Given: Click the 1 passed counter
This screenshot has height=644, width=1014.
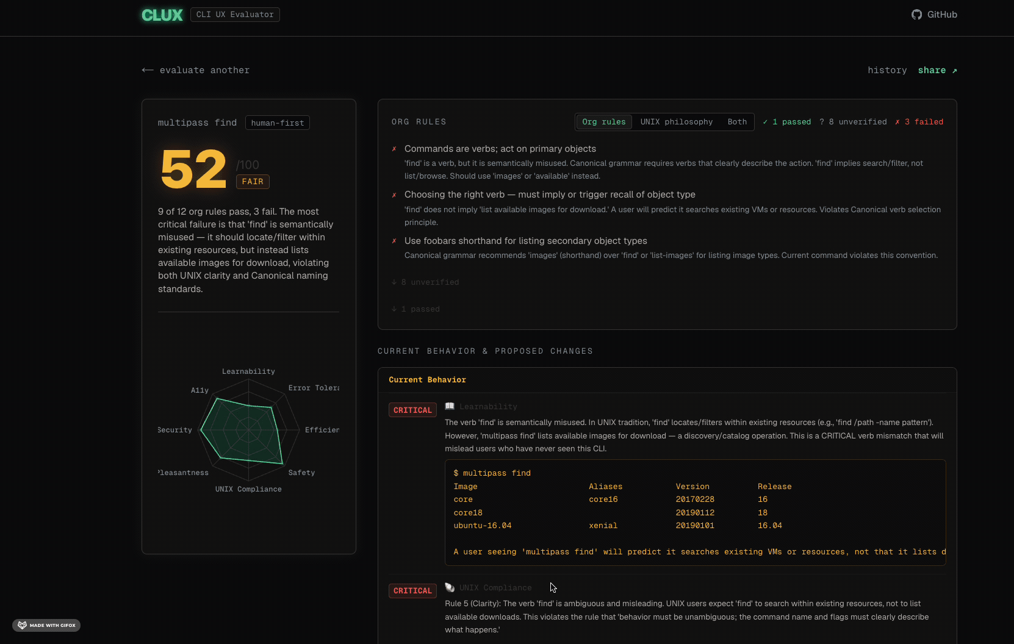Looking at the screenshot, I should pyautogui.click(x=786, y=122).
